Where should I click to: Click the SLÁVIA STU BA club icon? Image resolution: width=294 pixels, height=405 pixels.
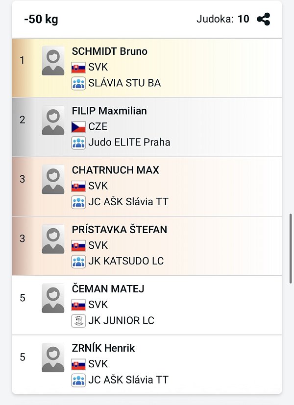pyautogui.click(x=78, y=83)
